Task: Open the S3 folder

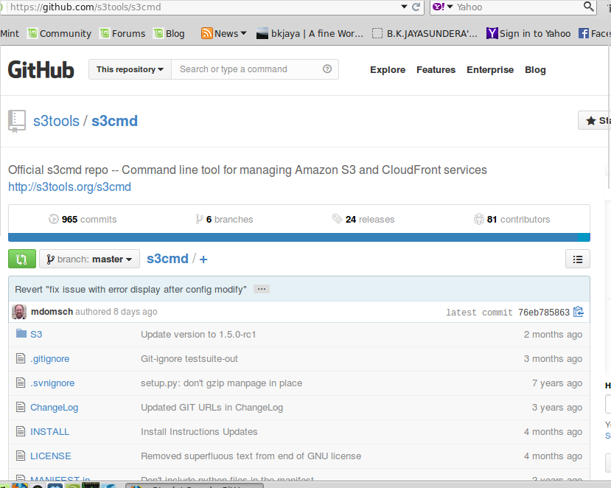Action: pos(36,334)
